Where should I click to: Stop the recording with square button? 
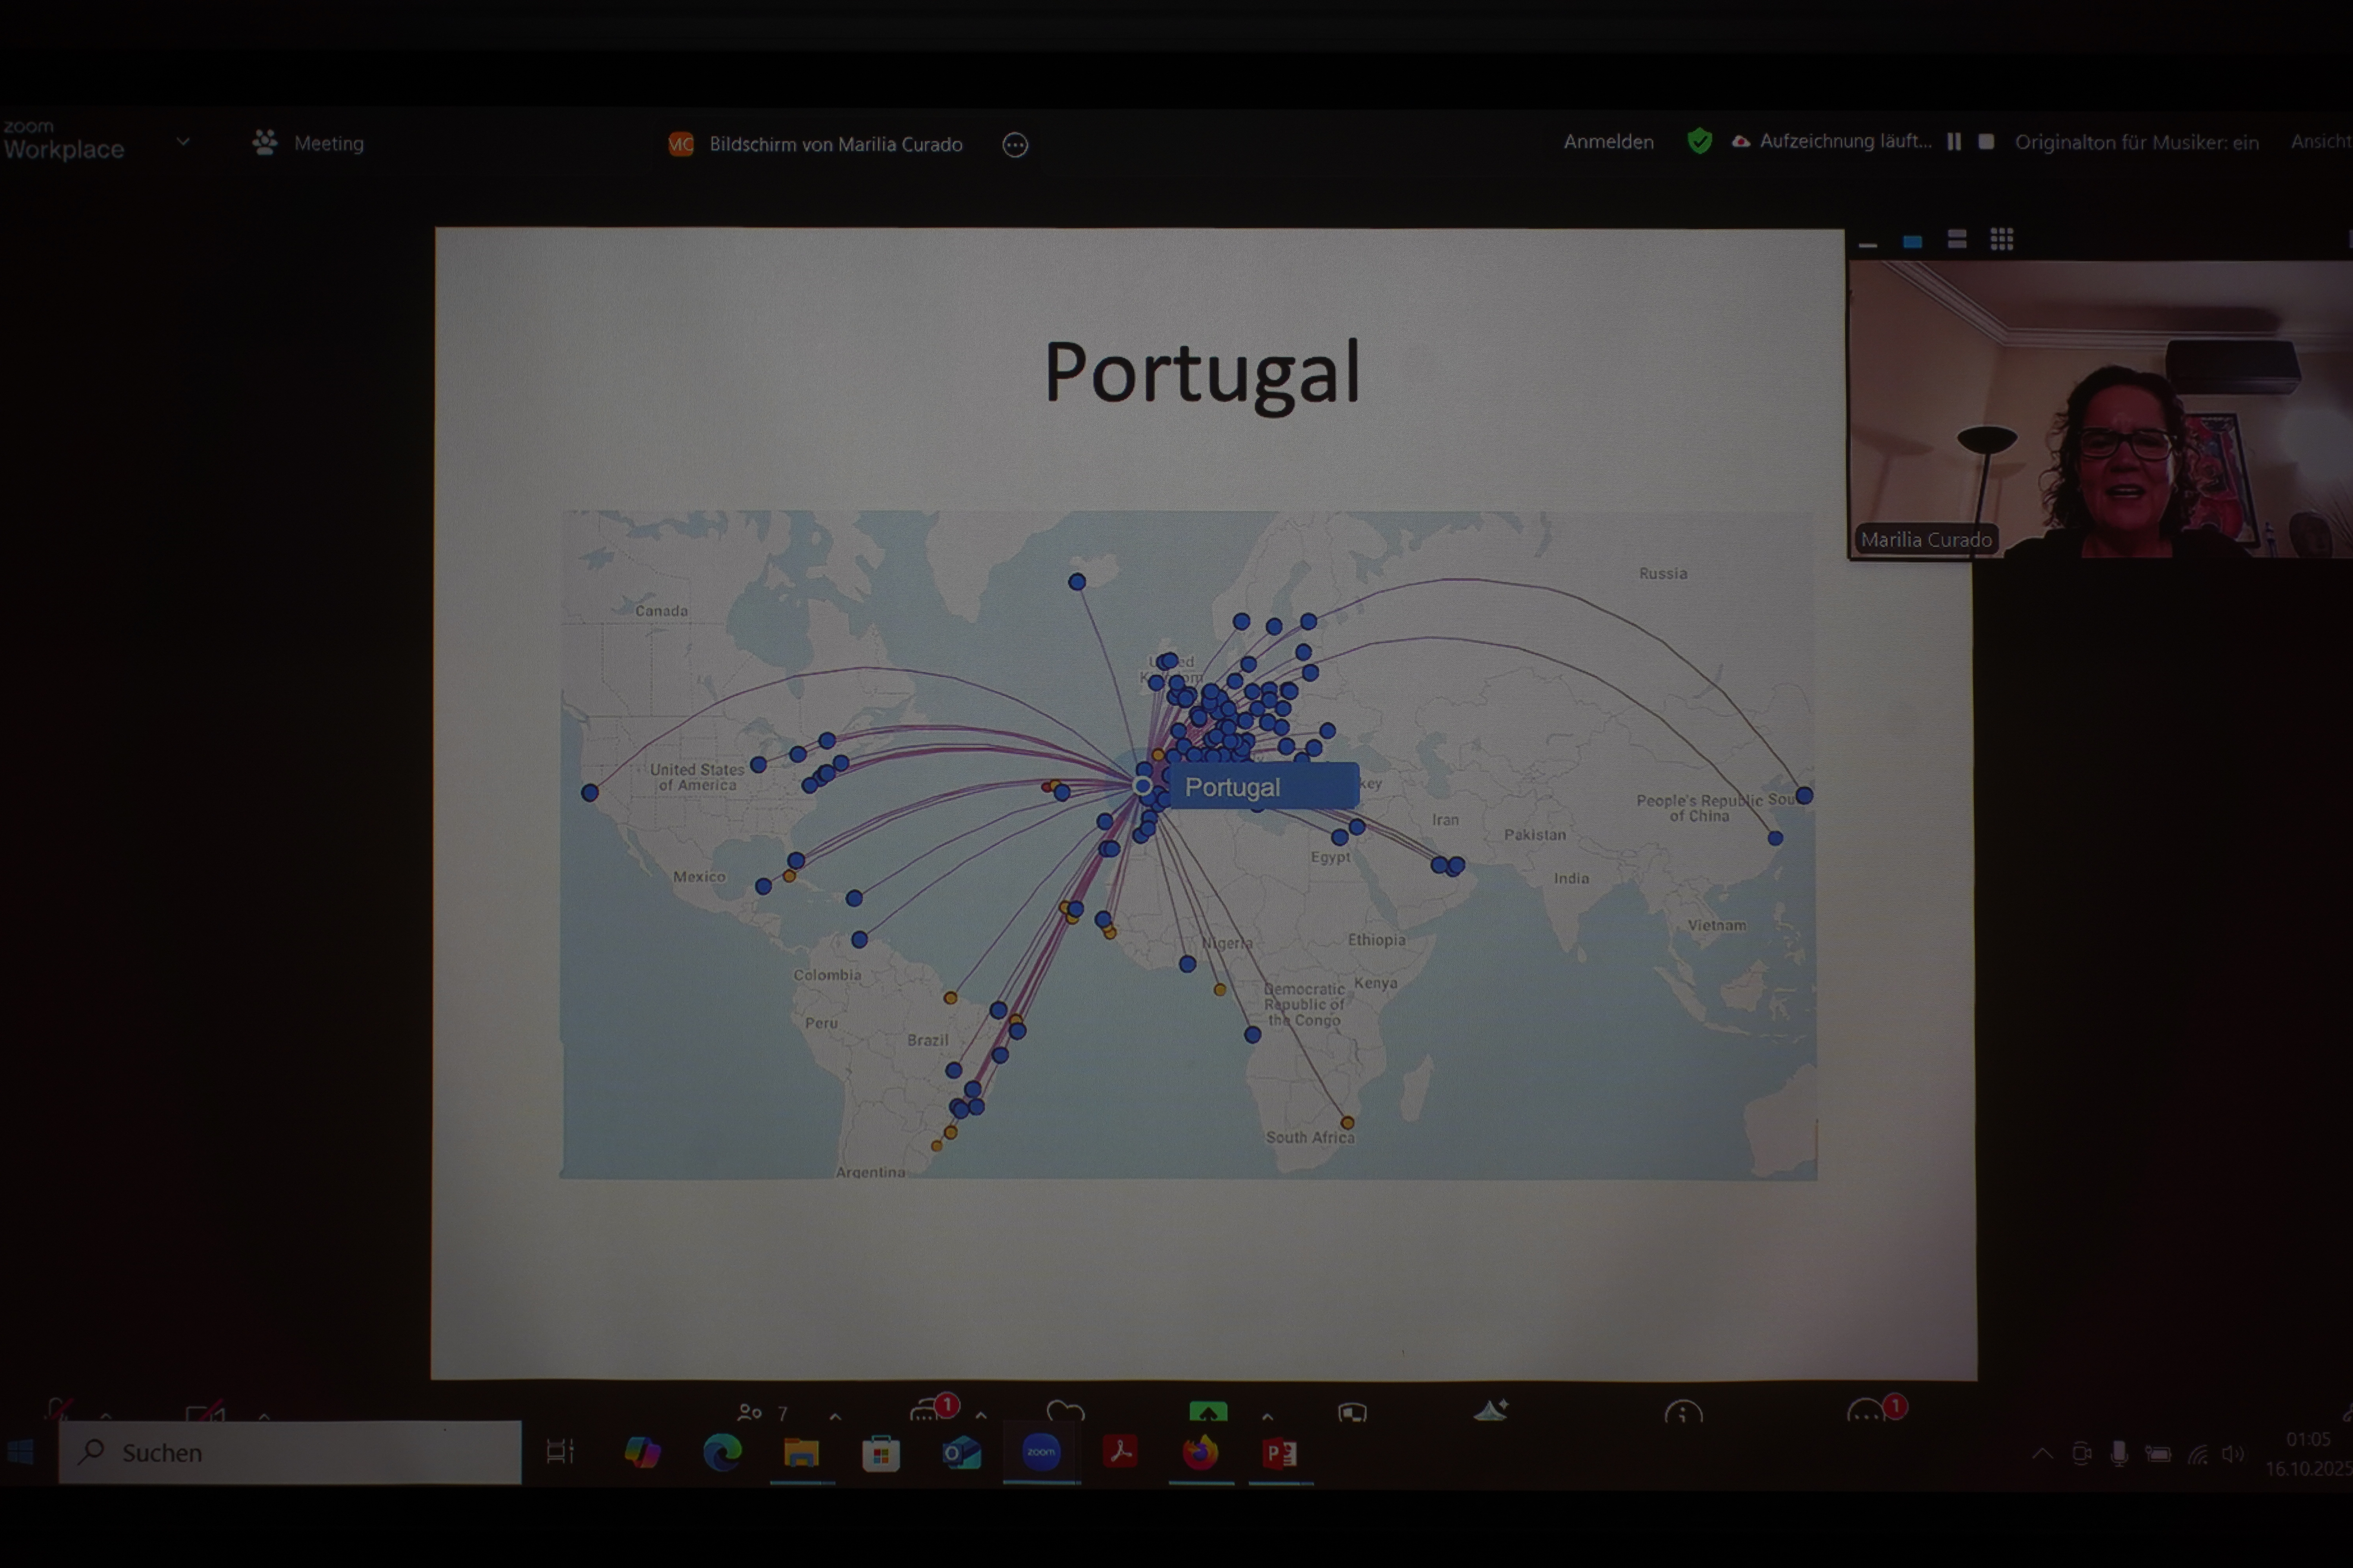coord(1987,142)
